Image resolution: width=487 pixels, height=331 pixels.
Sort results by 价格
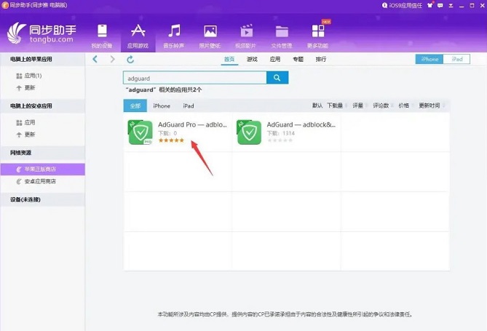(x=403, y=105)
